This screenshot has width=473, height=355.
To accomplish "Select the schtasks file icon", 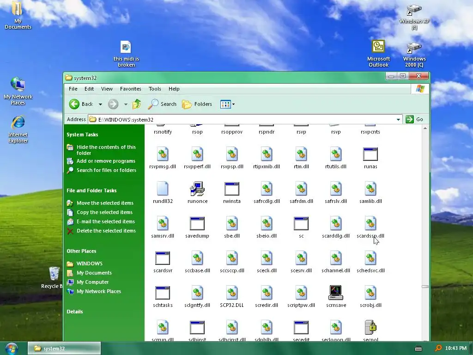I will coord(163,293).
